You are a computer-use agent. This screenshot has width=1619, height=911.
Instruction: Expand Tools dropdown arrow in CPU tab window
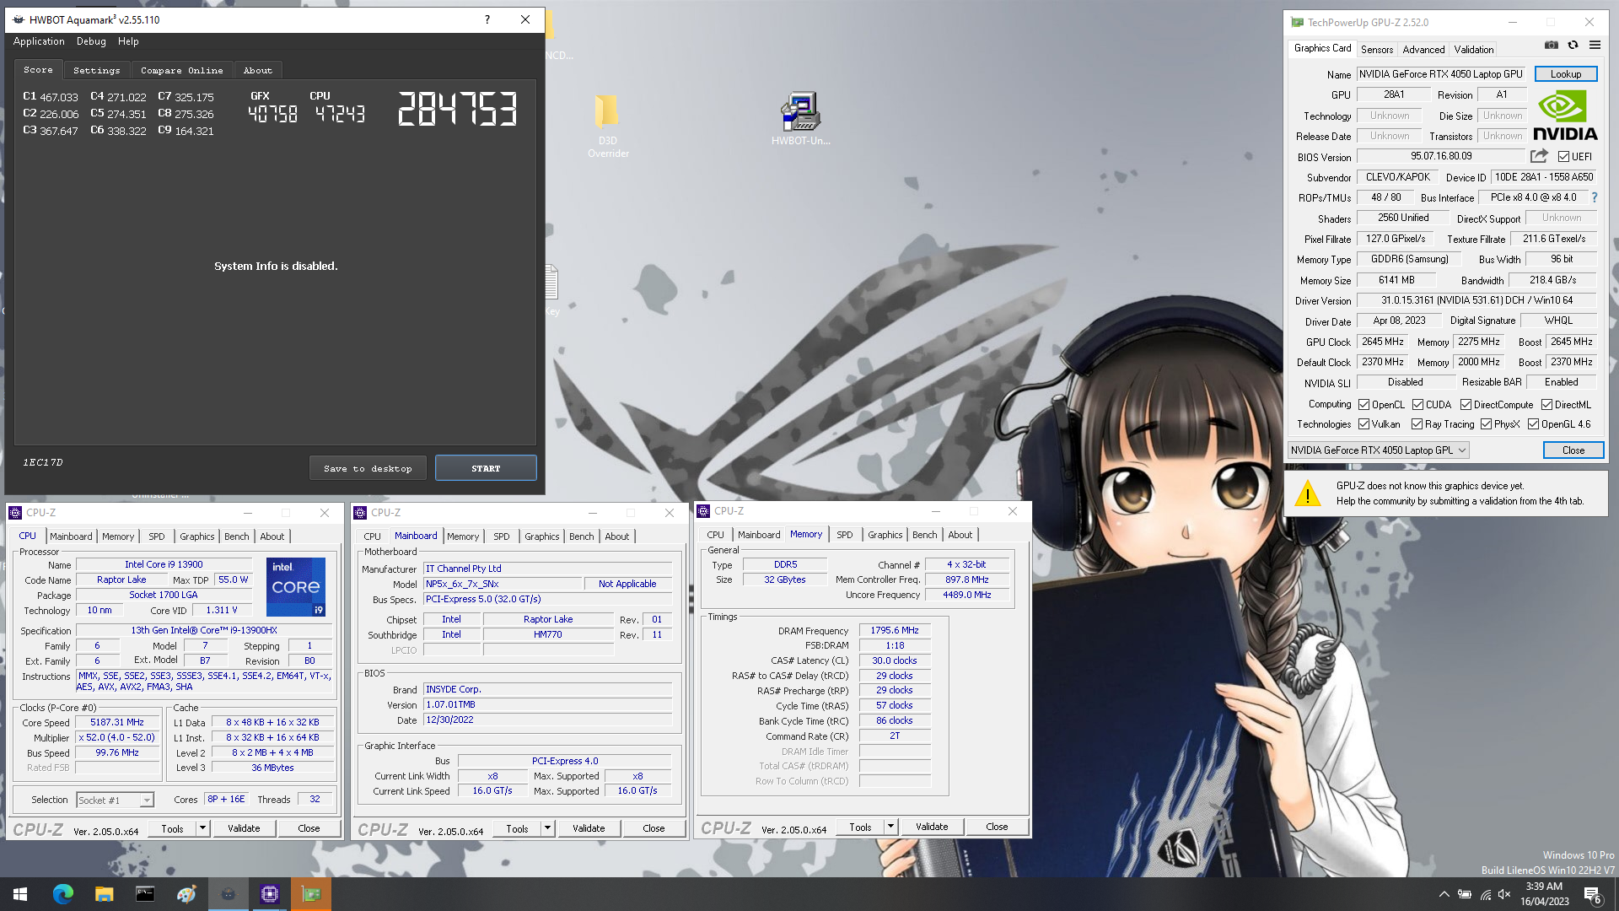[x=202, y=828]
